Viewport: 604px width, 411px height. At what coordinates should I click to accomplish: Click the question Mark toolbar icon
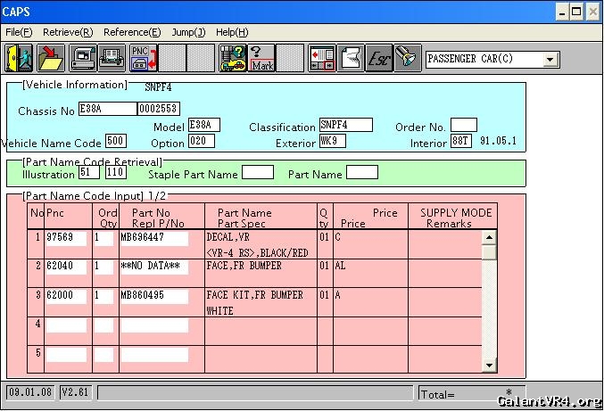coord(261,59)
